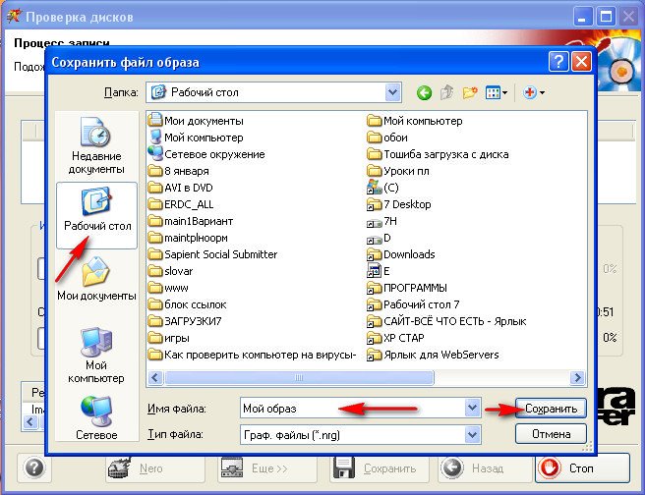The image size is (645, 495).
Task: Select the ЗАГРУЗКИ7 folder
Action: [185, 321]
